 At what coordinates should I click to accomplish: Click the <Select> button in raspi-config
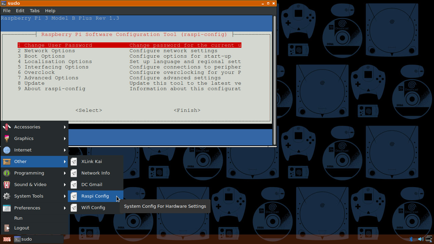(x=89, y=110)
